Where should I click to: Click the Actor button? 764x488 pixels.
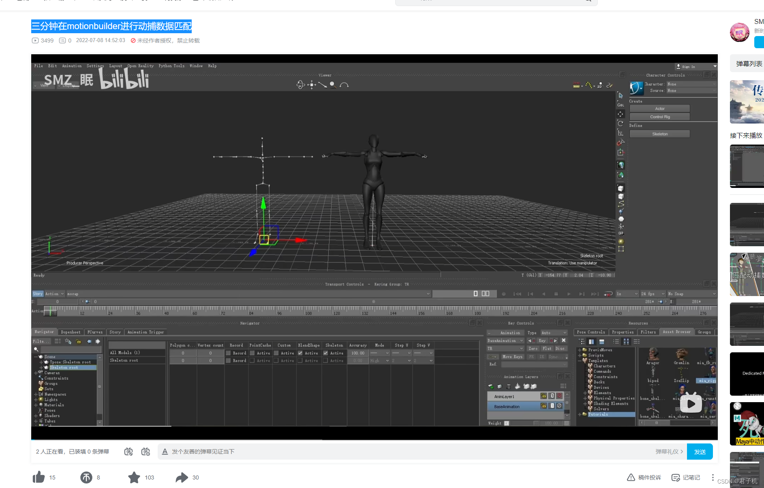coord(659,109)
